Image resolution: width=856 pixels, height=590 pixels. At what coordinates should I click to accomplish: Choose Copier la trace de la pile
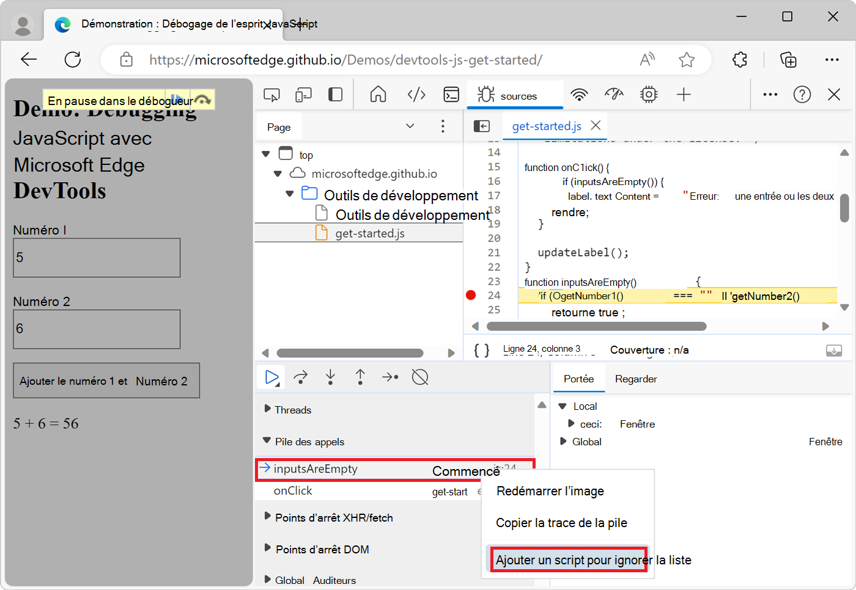coord(561,523)
